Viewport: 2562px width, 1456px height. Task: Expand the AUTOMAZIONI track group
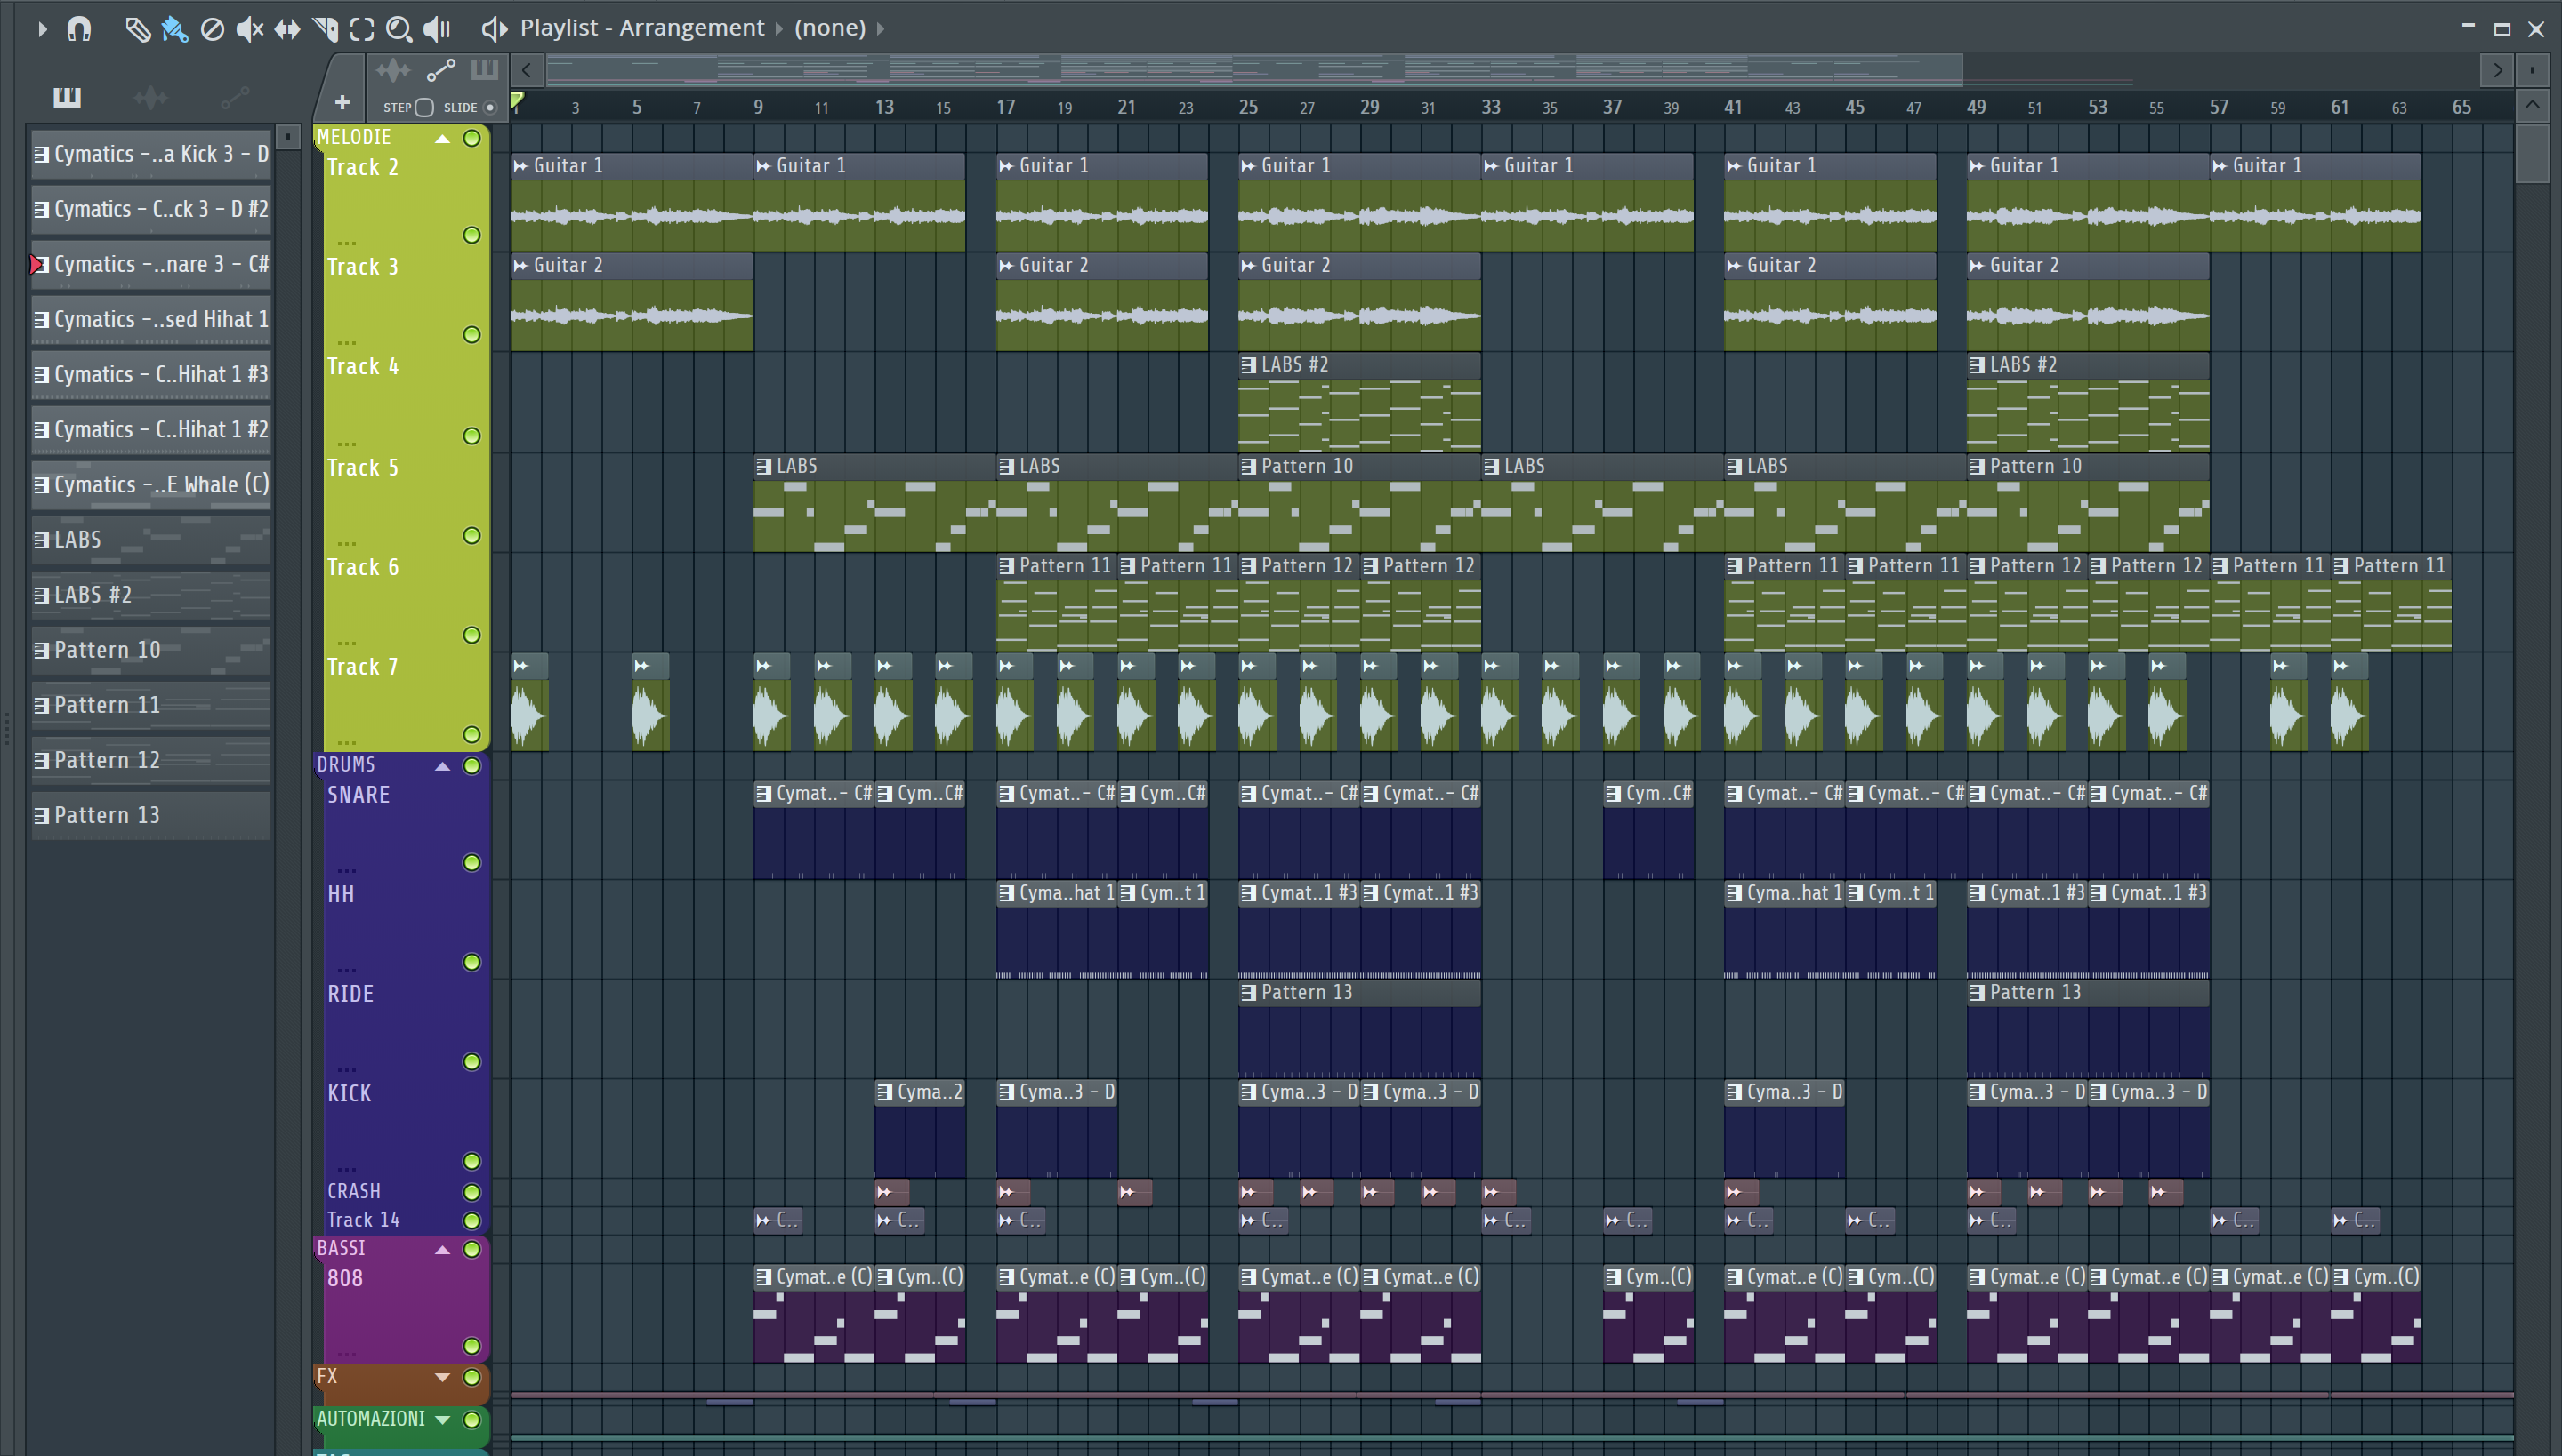(442, 1420)
